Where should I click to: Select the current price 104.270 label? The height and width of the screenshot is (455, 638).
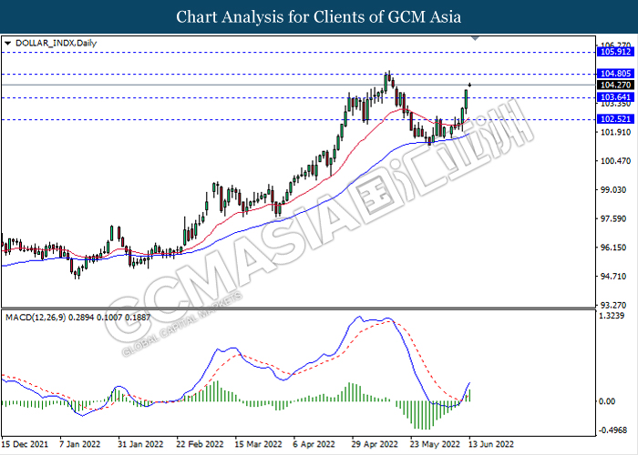tap(615, 86)
